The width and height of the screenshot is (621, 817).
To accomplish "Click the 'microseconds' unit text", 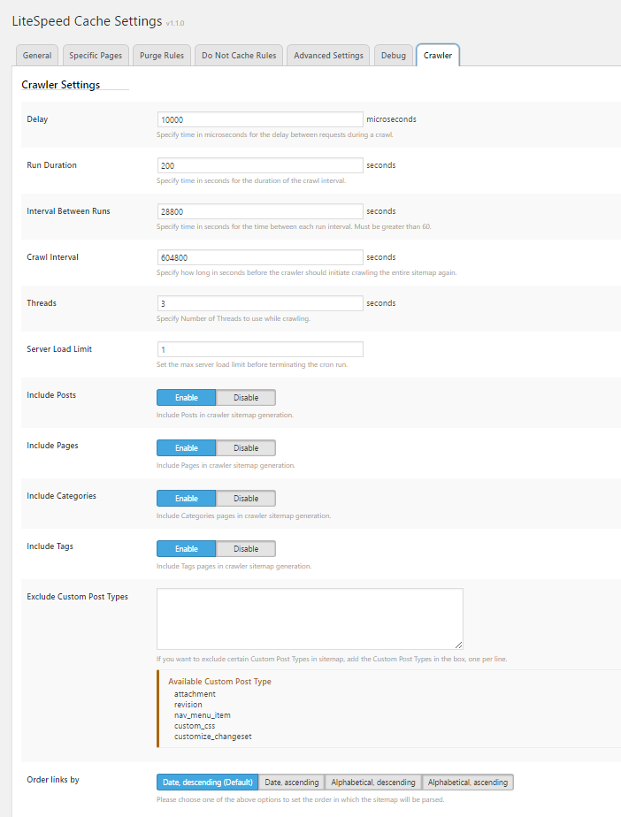I will (391, 119).
